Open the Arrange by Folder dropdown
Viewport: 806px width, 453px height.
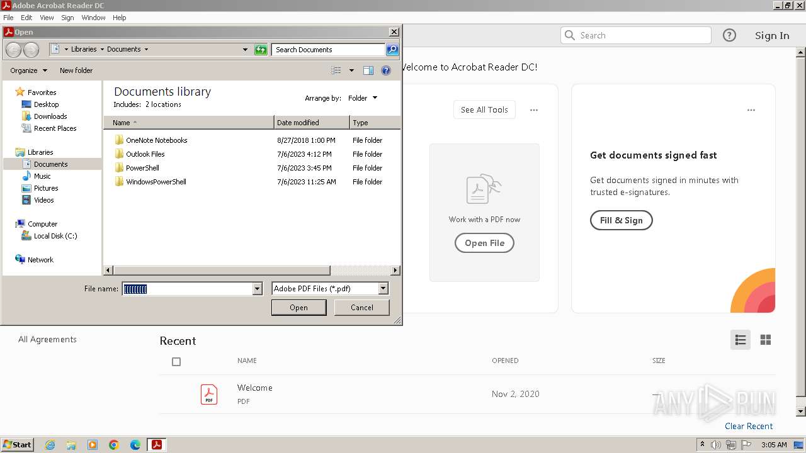[x=363, y=98]
